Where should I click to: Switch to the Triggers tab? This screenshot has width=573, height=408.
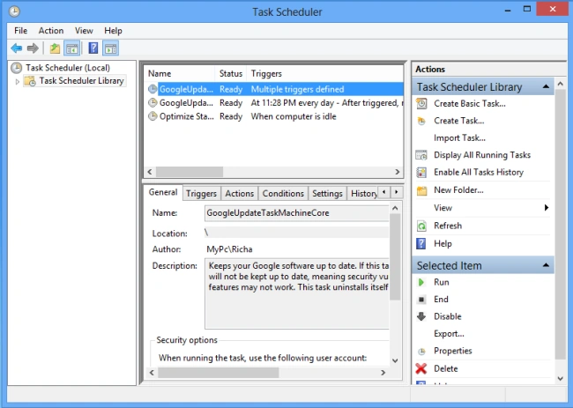coord(201,194)
